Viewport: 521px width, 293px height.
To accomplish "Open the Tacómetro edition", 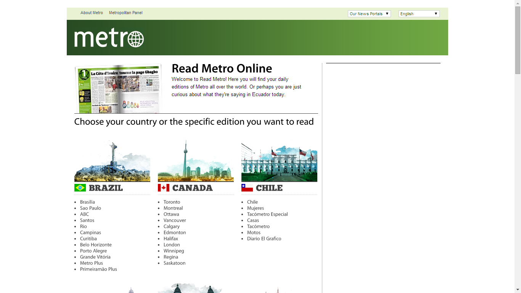I will pos(258,227).
